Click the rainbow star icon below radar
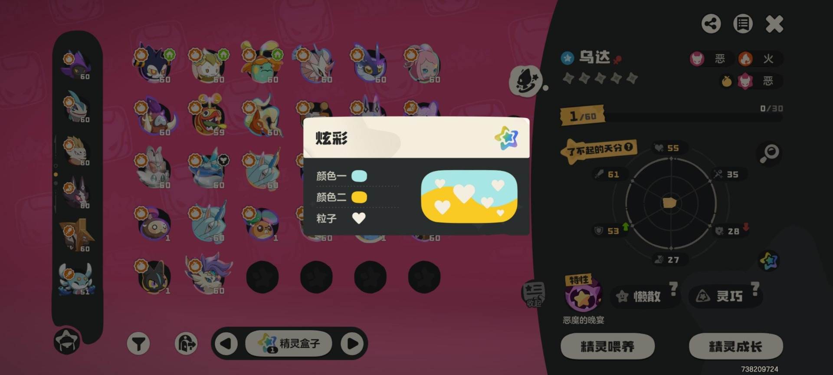Image resolution: width=833 pixels, height=375 pixels. (769, 260)
